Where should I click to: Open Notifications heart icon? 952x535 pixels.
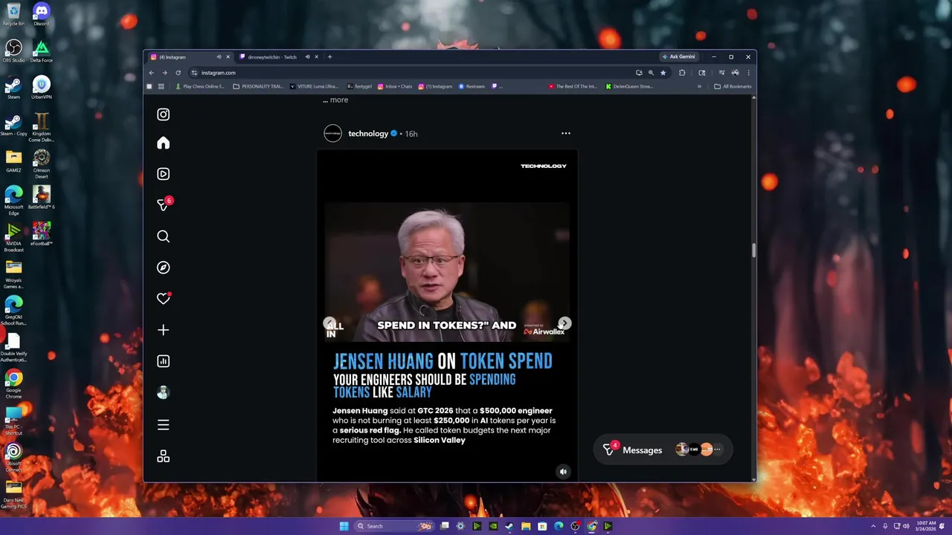point(163,299)
